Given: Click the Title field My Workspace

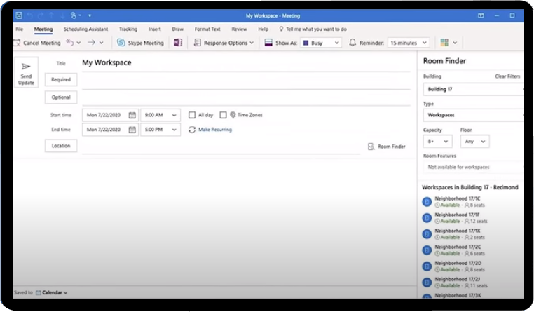Looking at the screenshot, I should coord(246,62).
